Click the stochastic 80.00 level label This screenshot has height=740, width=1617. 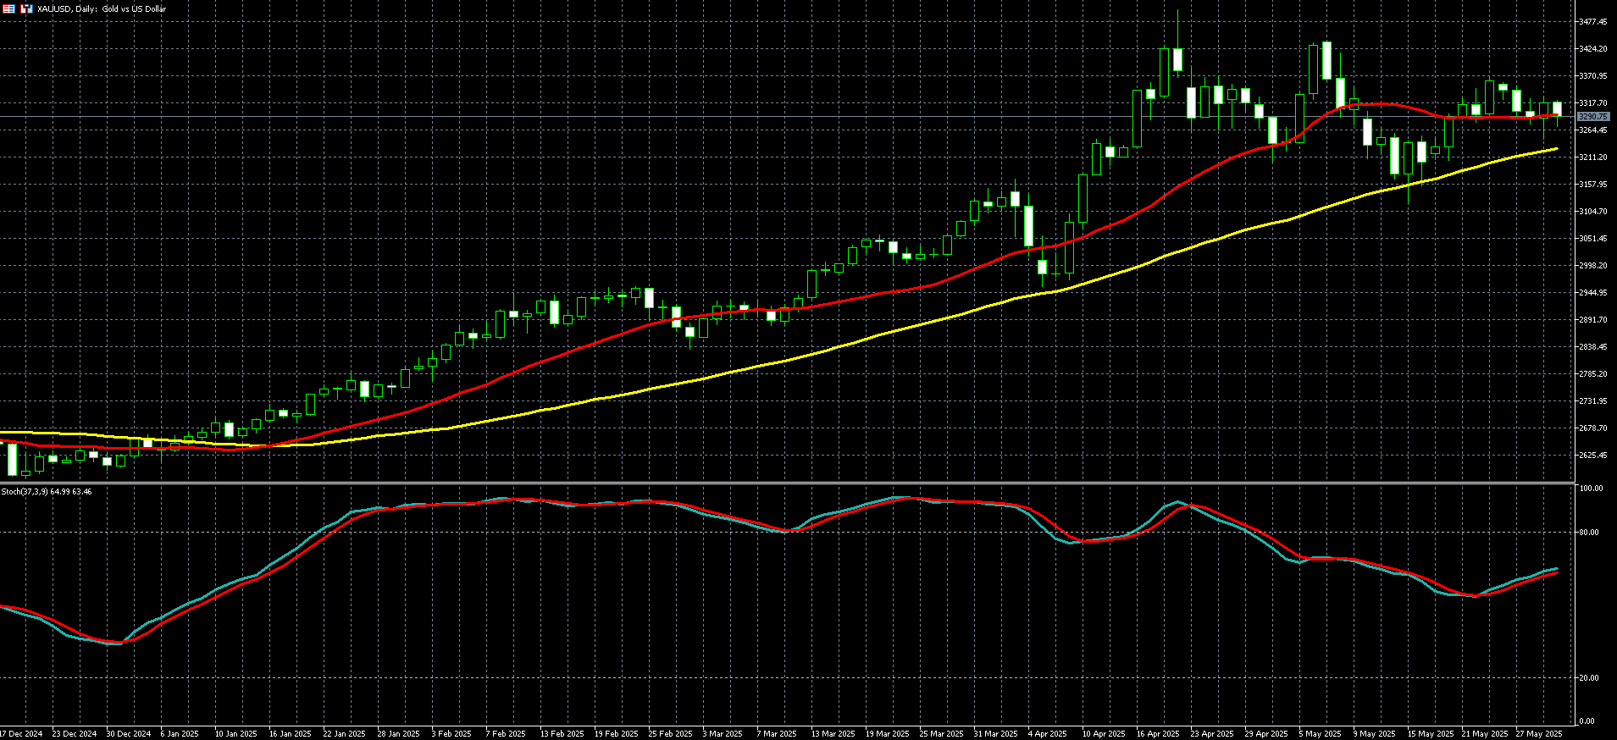click(1590, 533)
